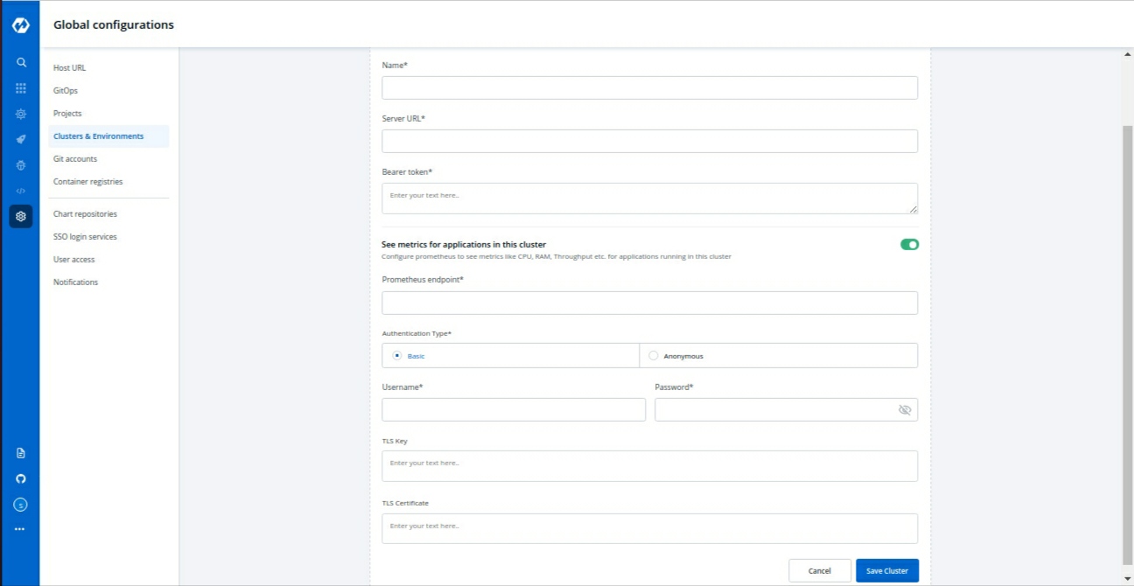Open search from the left sidebar
This screenshot has width=1134, height=586.
(x=21, y=63)
